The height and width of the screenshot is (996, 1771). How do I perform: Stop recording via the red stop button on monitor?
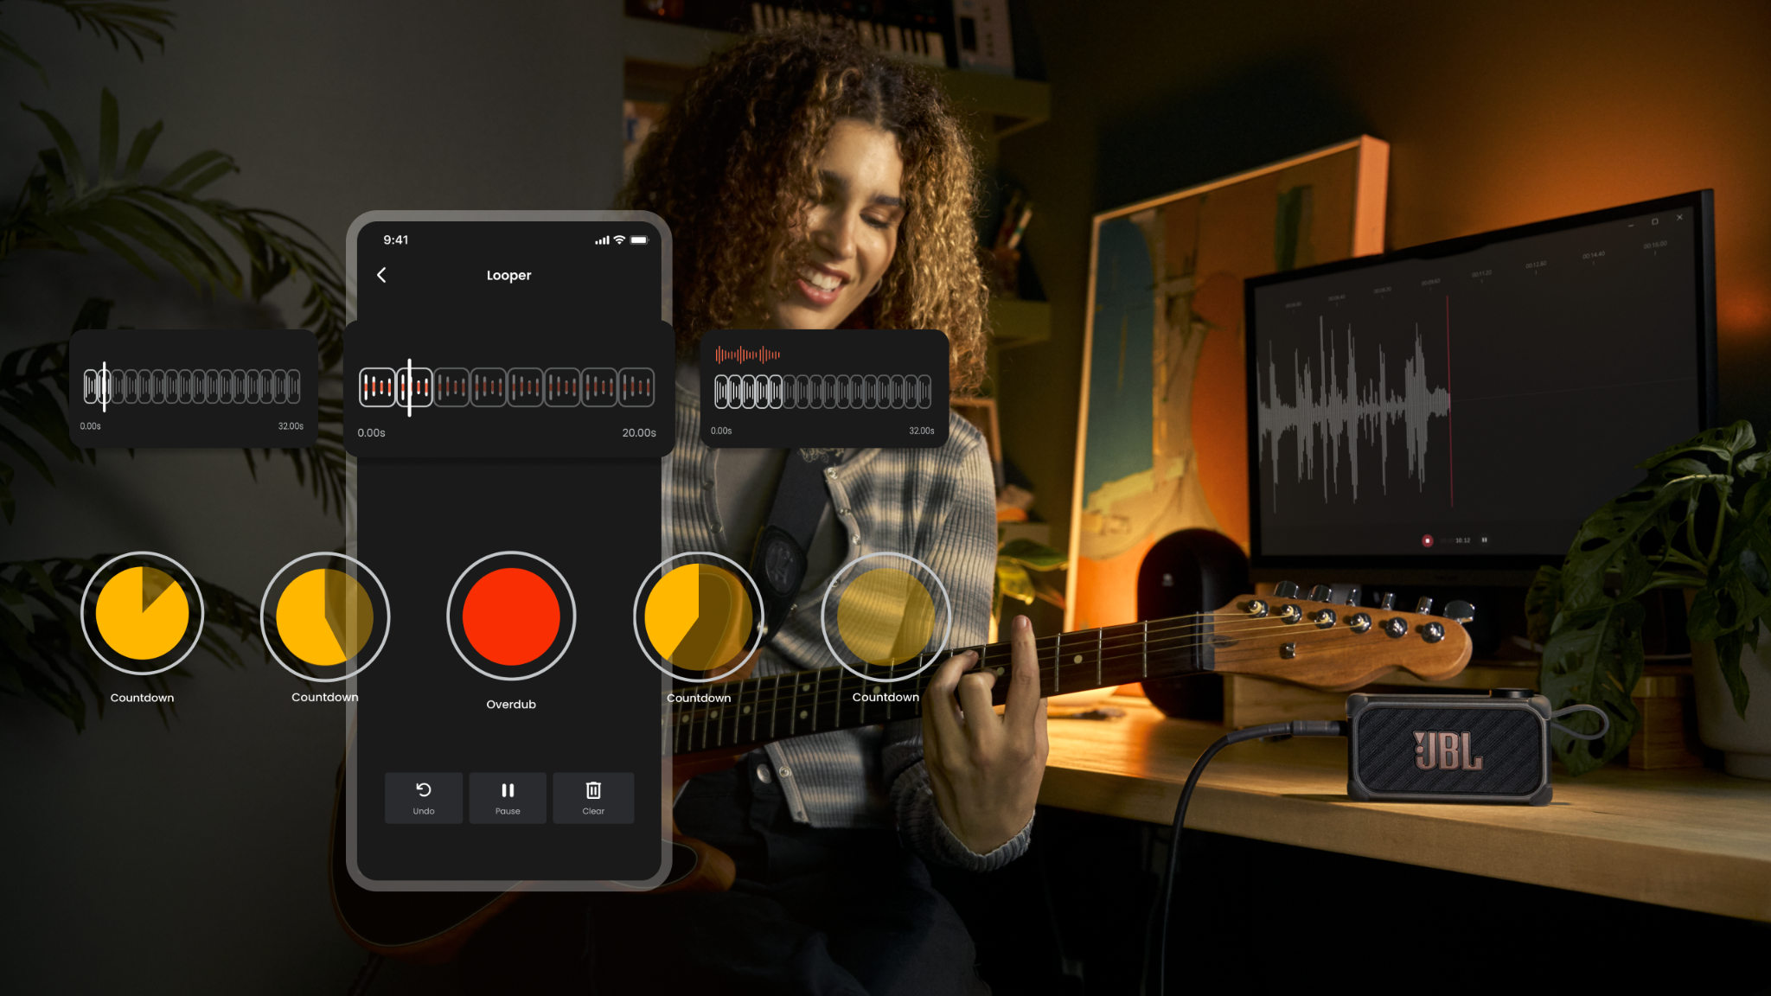[x=1428, y=540]
